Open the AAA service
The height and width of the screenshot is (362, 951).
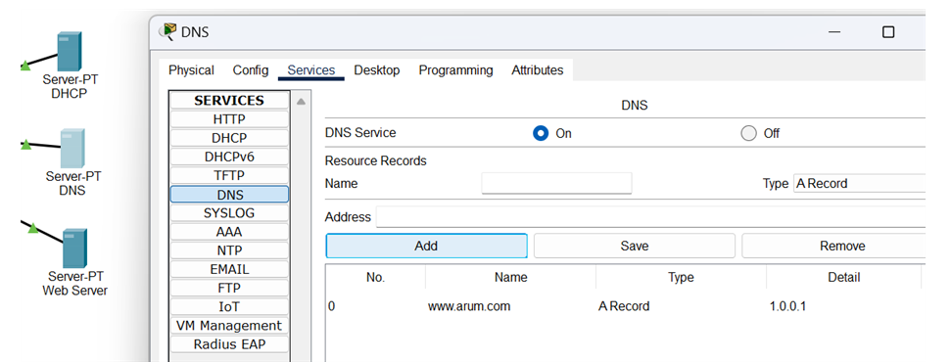pyautogui.click(x=229, y=232)
